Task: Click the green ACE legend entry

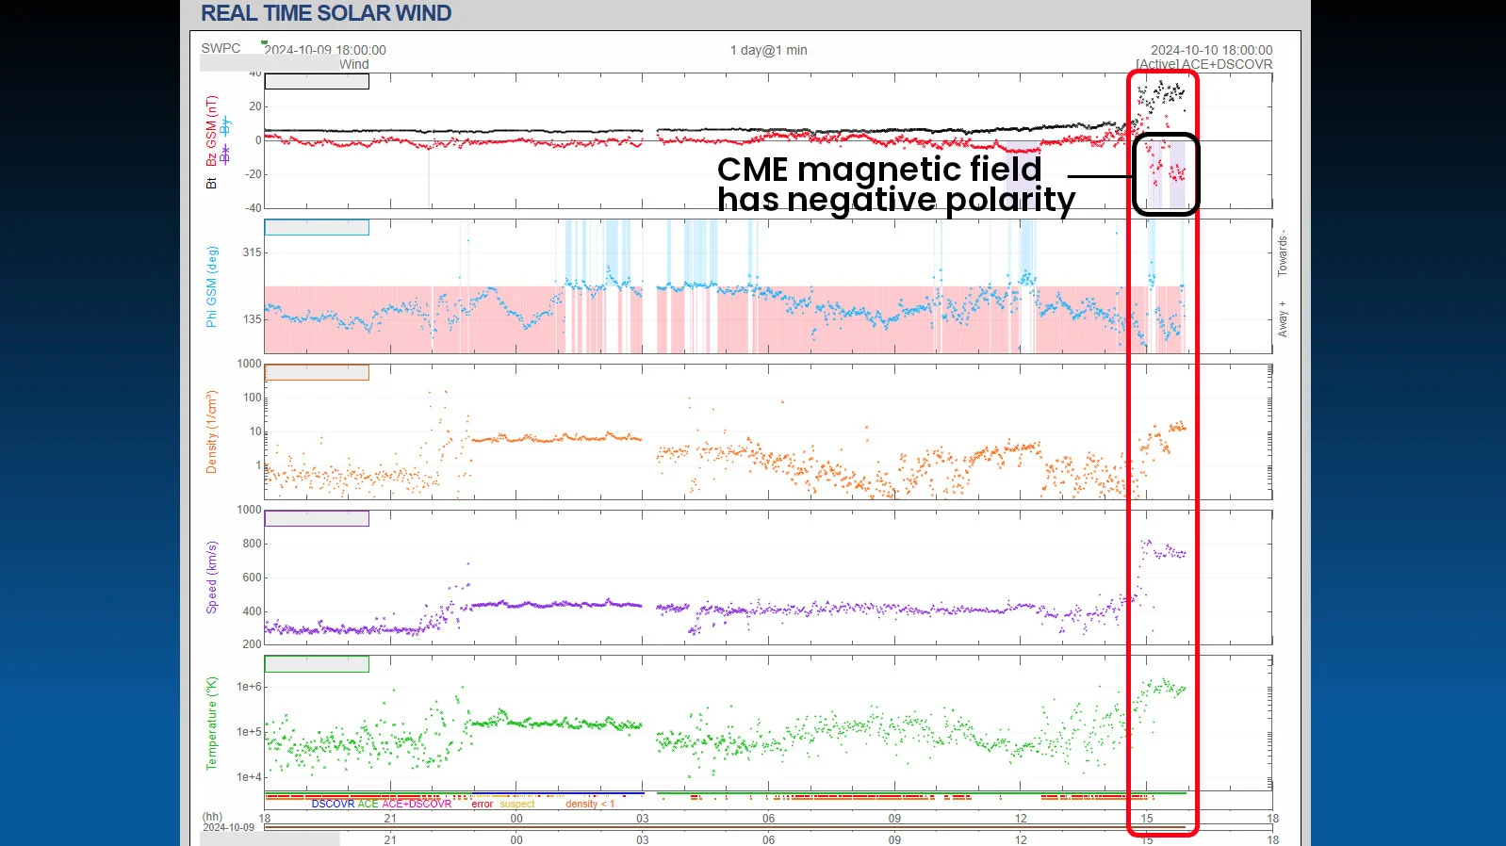Action: pyautogui.click(x=368, y=804)
